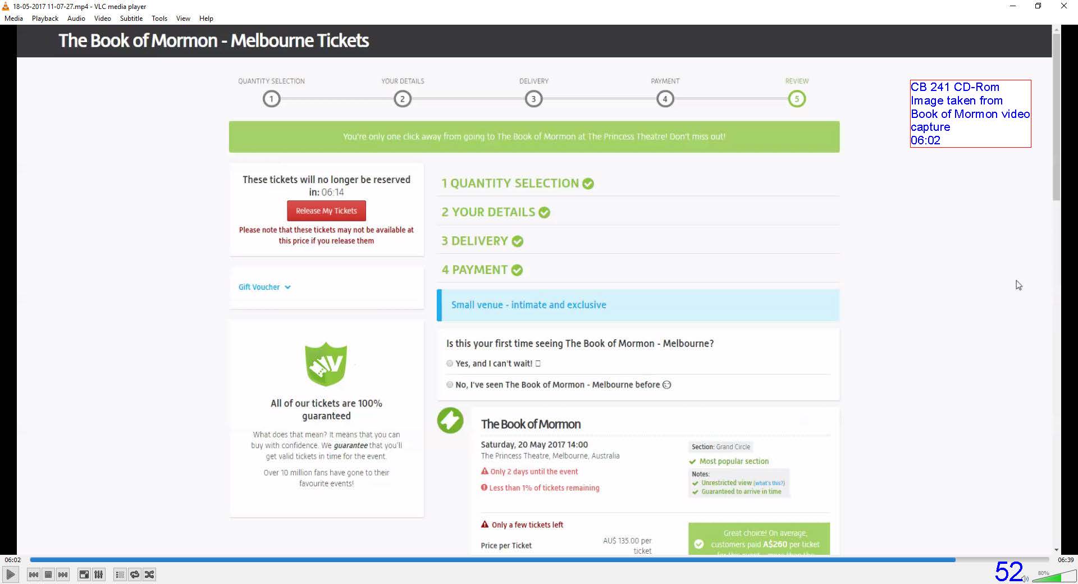Click the 'Most popular section' text
The width and height of the screenshot is (1078, 584).
point(734,461)
